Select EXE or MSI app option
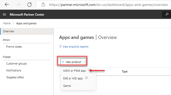Screen dimensions: 171x95 coord(73,78)
